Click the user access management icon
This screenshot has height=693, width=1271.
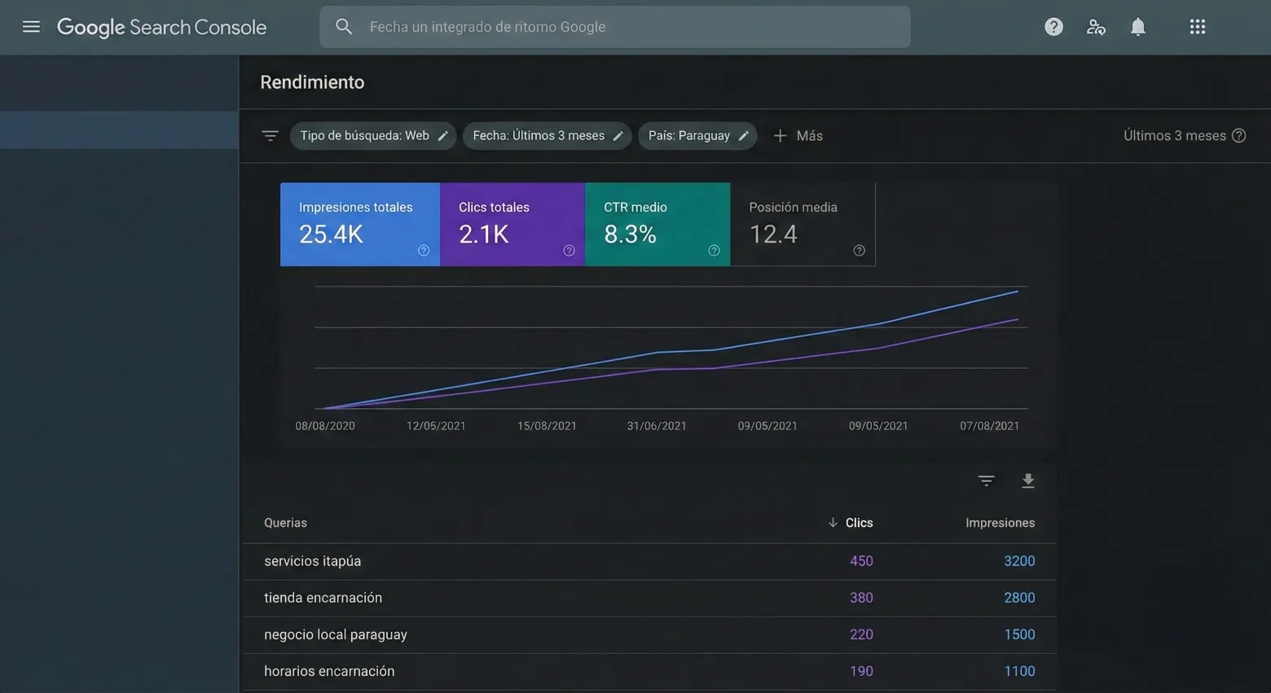[x=1096, y=26]
